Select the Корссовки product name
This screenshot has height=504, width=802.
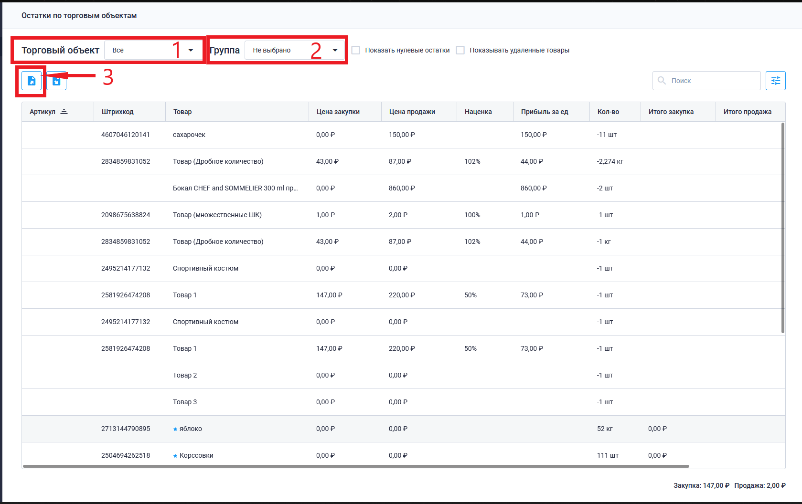click(196, 456)
